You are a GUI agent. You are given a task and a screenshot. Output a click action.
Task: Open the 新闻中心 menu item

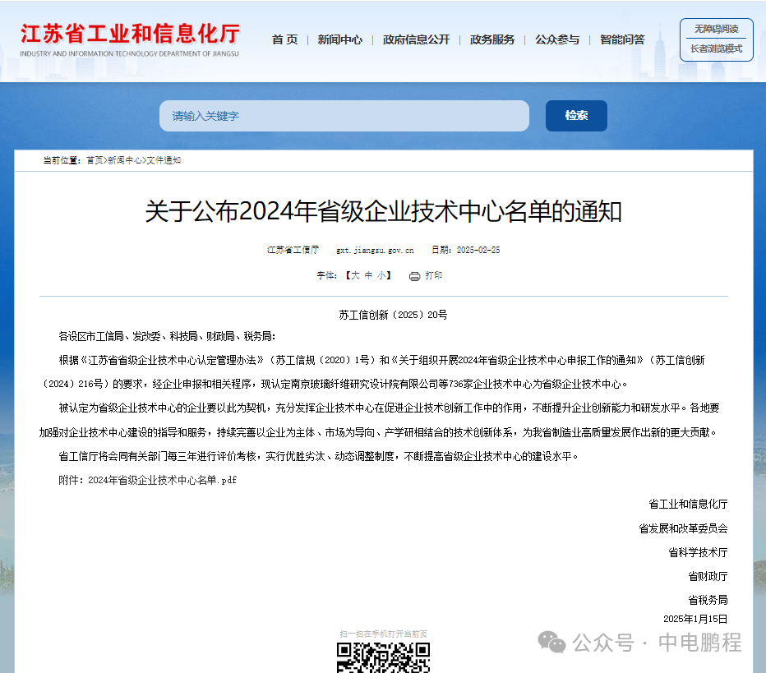click(340, 39)
